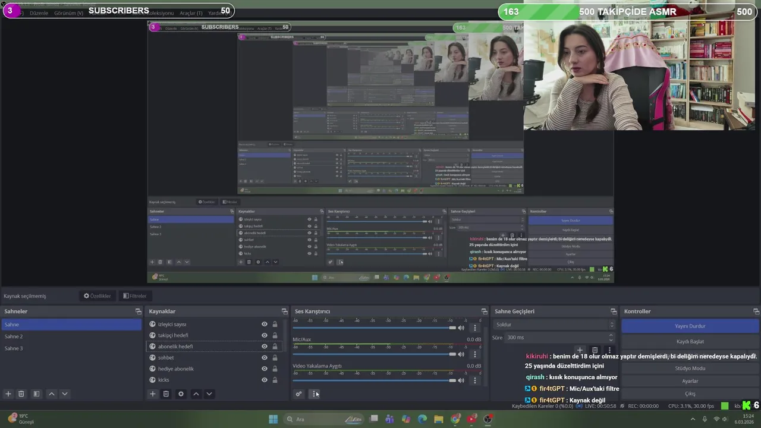Open the Araçlar (T) menu
This screenshot has height=428, width=761.
tap(191, 13)
